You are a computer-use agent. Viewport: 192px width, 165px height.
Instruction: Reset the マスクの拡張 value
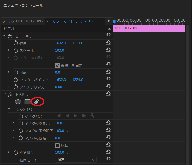point(108,138)
